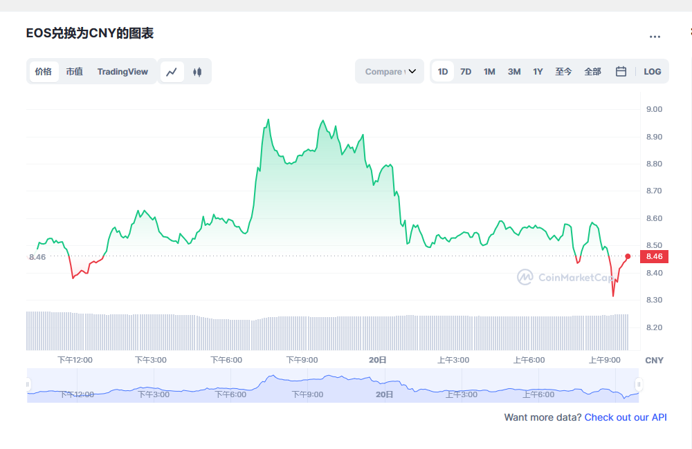Follow the Check out our API link
The height and width of the screenshot is (449, 692).
(x=626, y=417)
